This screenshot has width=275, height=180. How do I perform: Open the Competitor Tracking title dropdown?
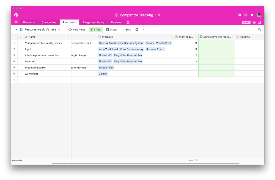(155, 15)
